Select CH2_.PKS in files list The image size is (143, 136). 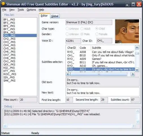pyautogui.click(x=20, y=39)
